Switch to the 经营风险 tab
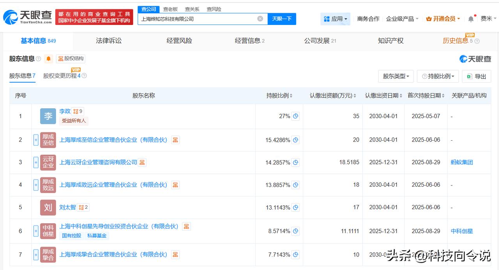Viewport: 499px width, 270px height. coord(179,41)
